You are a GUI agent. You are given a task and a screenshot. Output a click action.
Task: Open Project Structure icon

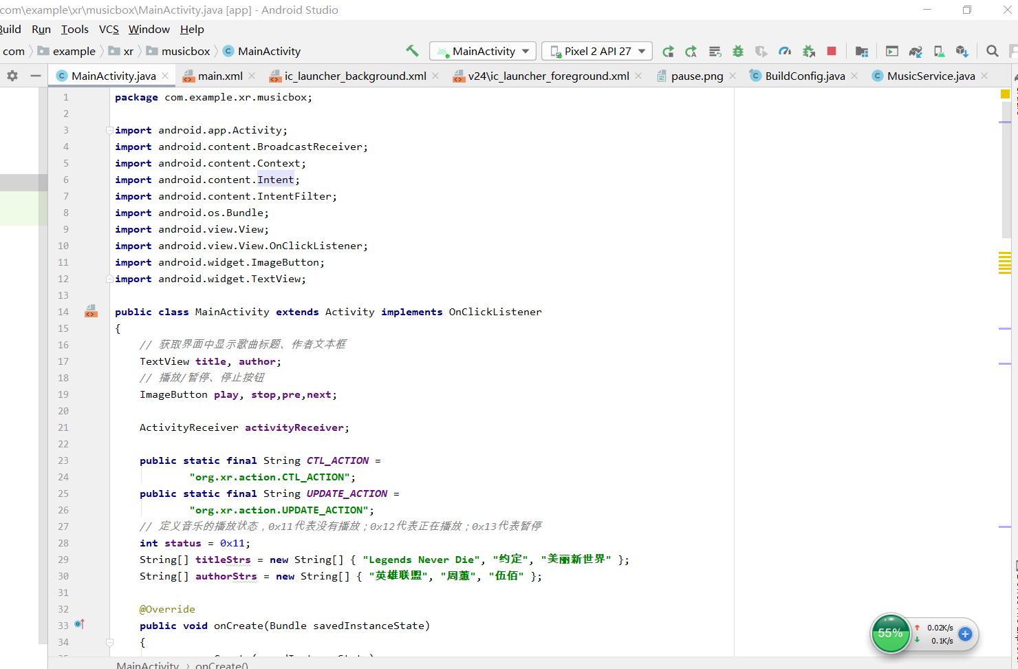[x=861, y=52]
